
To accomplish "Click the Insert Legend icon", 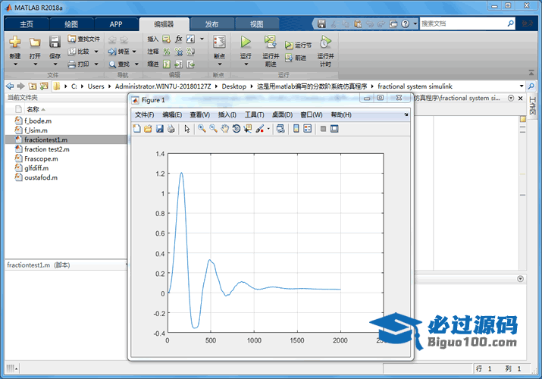I will pos(307,129).
